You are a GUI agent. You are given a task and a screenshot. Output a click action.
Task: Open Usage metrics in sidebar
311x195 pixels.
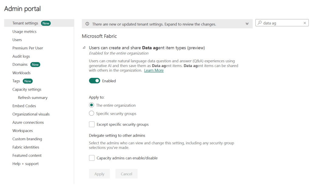tap(24, 31)
